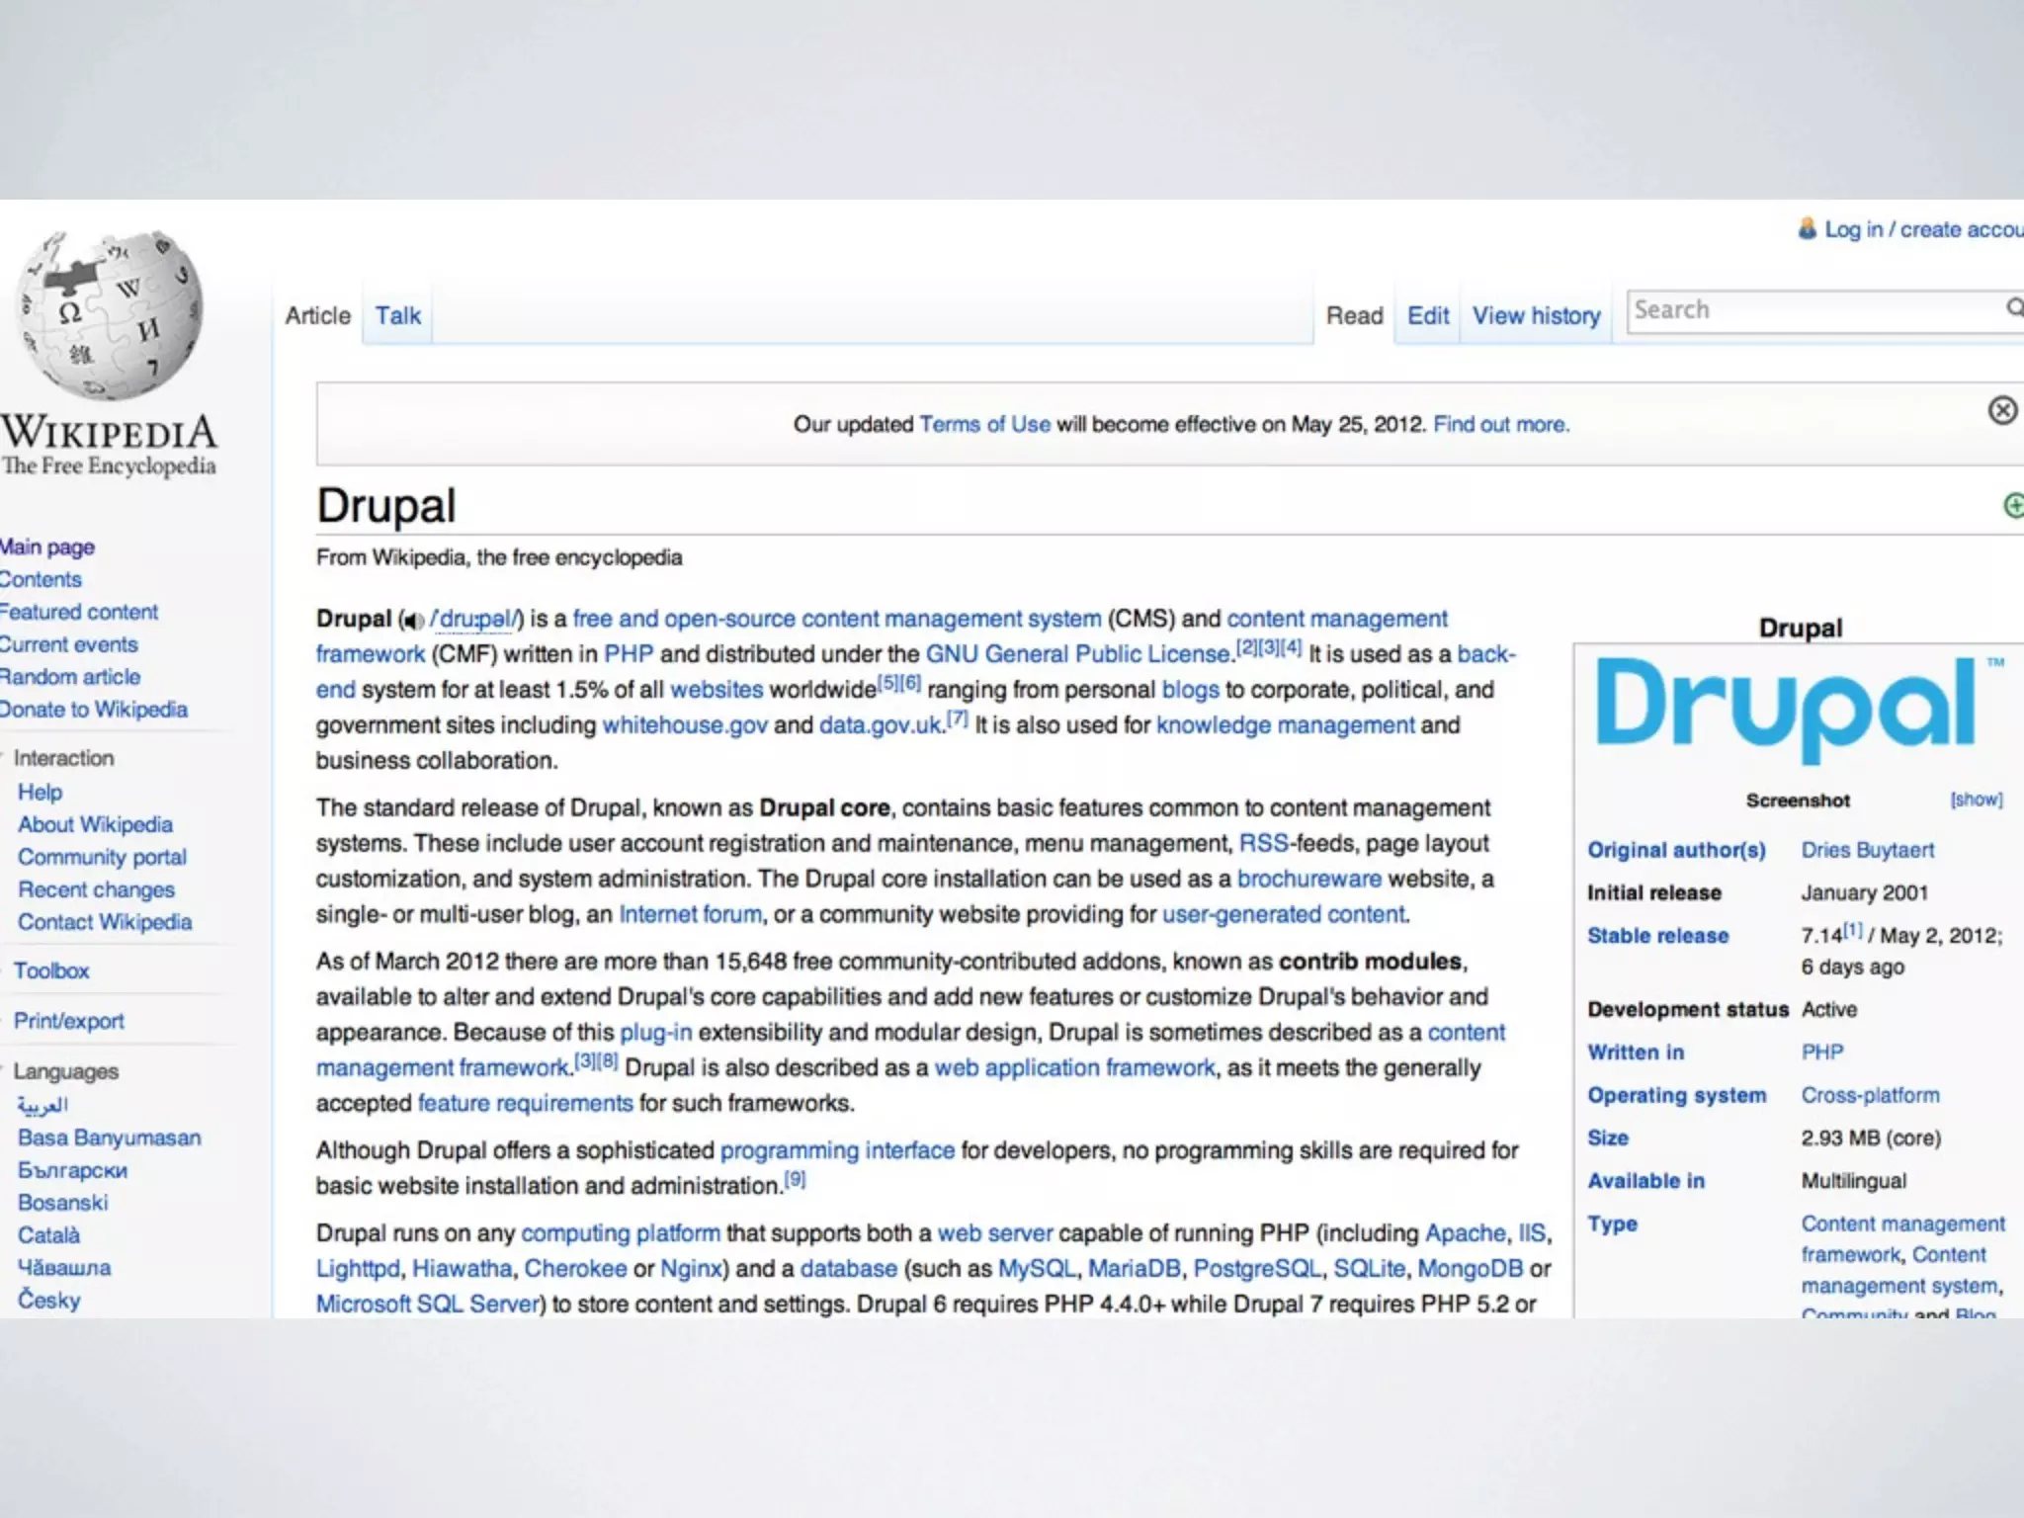Open the Terms of Use link
2024x1518 pixels.
click(984, 425)
